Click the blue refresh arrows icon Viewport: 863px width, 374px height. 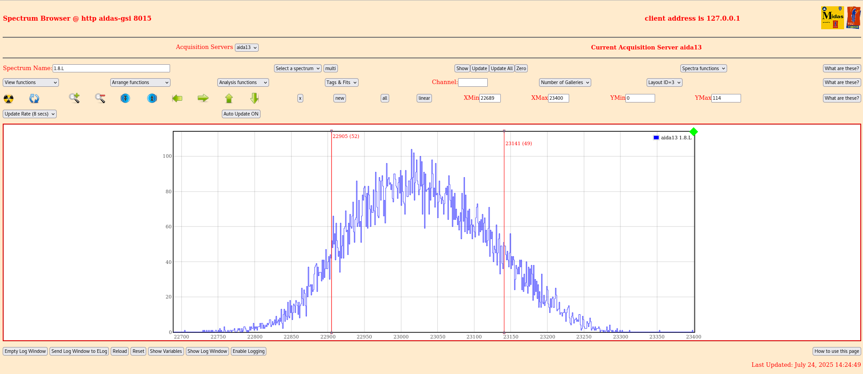coord(34,98)
